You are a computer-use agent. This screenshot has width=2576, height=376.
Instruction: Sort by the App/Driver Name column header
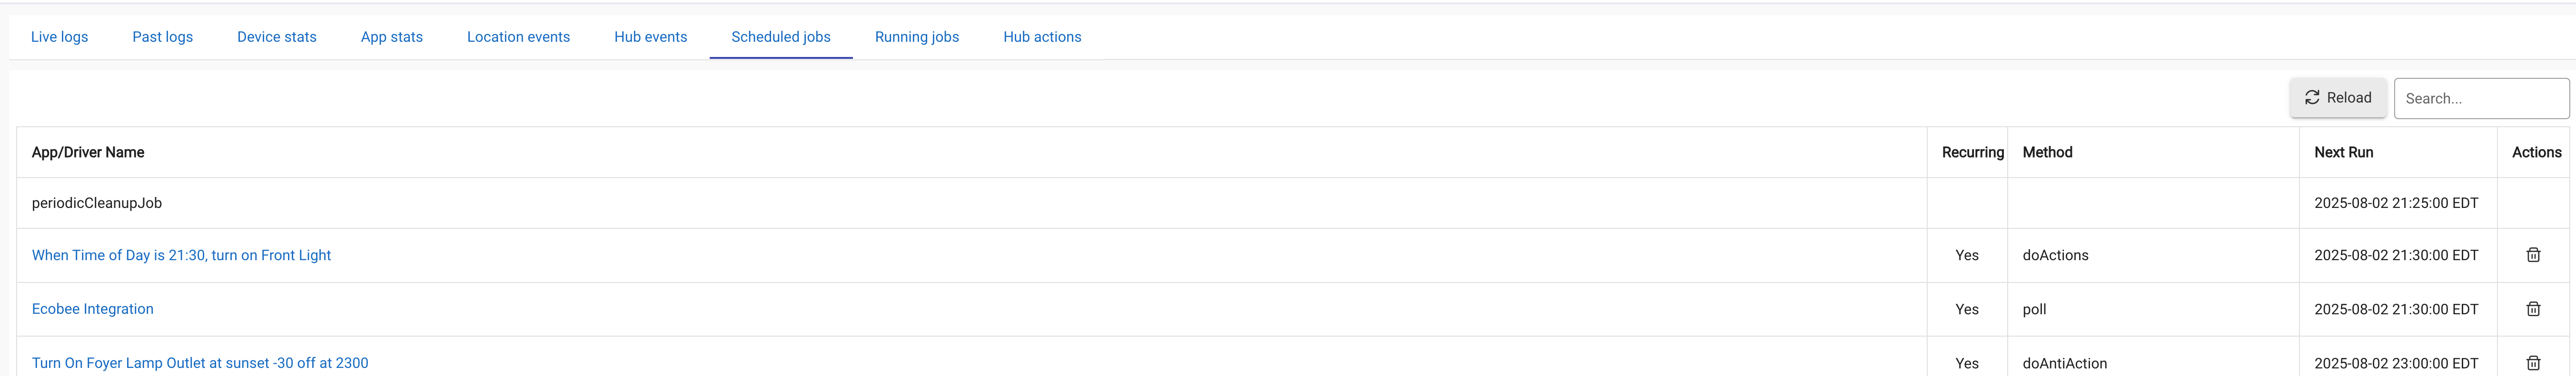[88, 152]
